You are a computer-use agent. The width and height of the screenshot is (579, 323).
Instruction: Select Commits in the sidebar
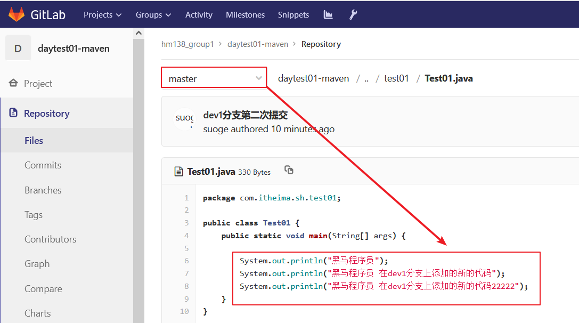[x=43, y=165]
